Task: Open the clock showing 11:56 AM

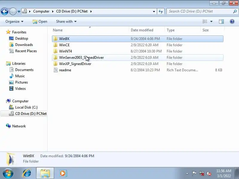Action: coord(224,173)
